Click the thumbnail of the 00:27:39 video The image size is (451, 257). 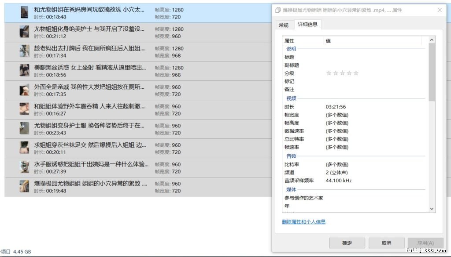coord(24,167)
